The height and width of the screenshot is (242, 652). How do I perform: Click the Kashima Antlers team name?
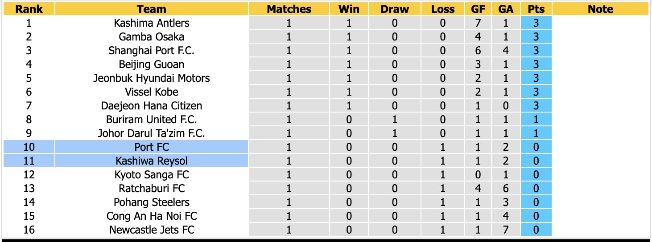[x=152, y=23]
